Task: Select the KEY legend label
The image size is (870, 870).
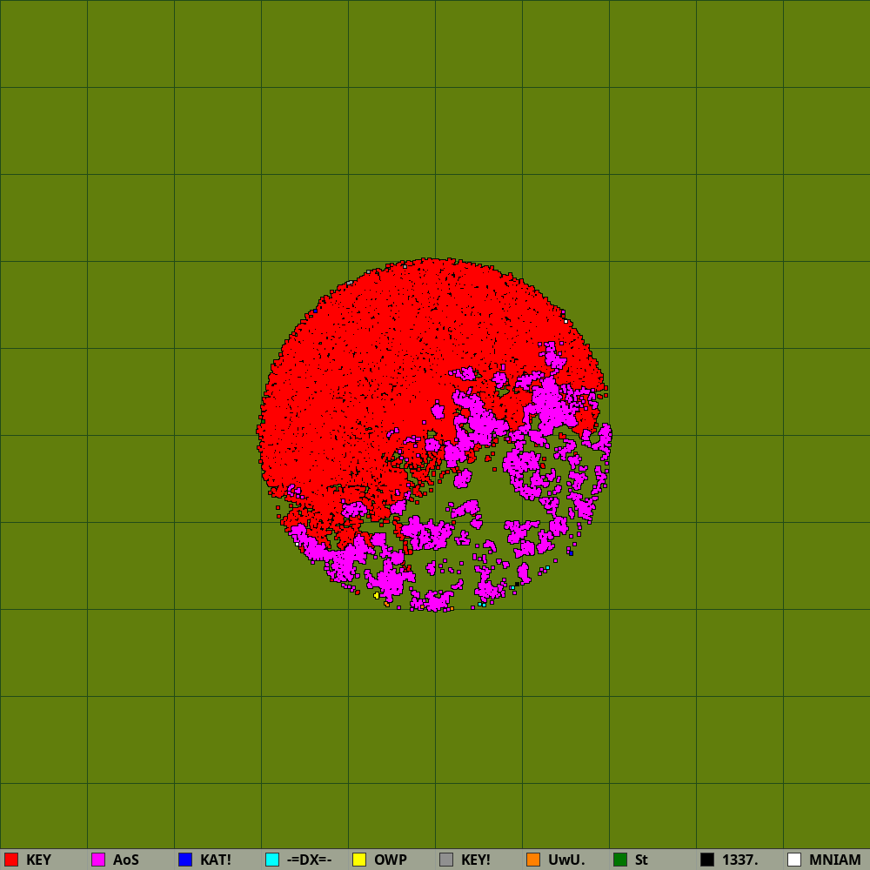Action: [38, 860]
